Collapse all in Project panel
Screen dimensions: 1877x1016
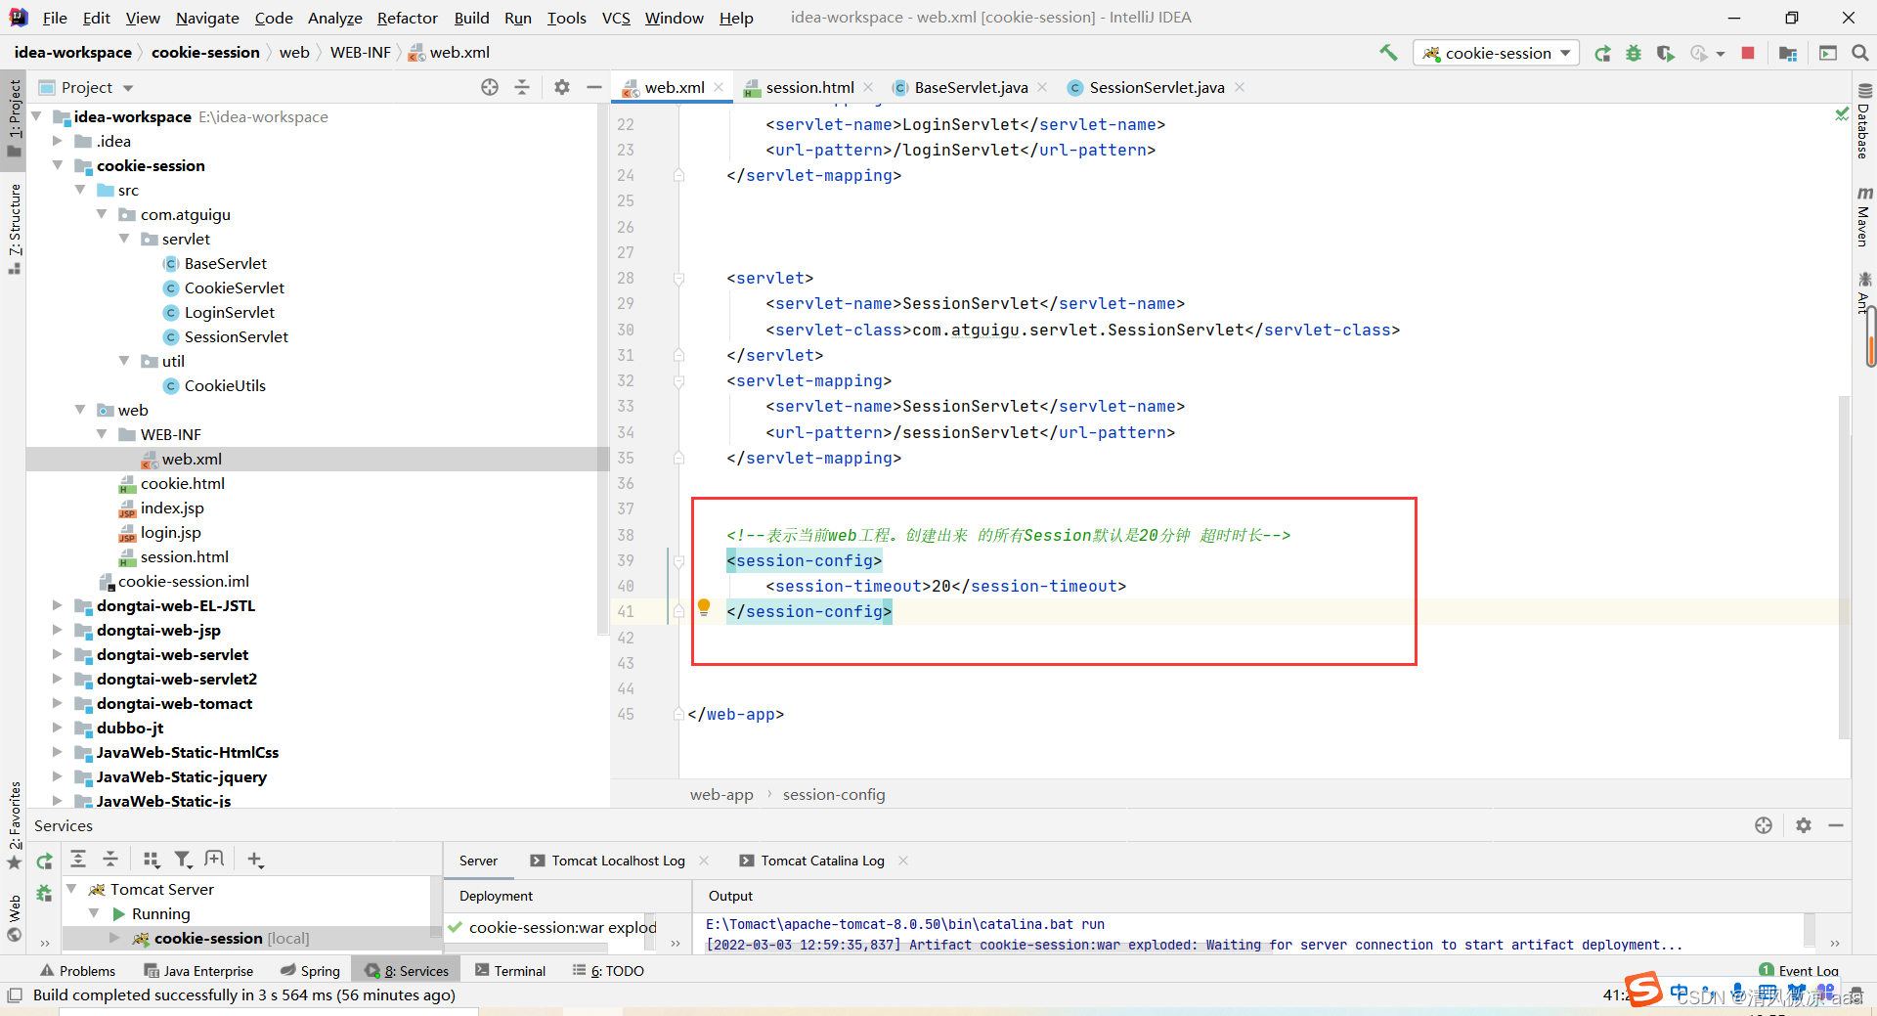coord(522,87)
